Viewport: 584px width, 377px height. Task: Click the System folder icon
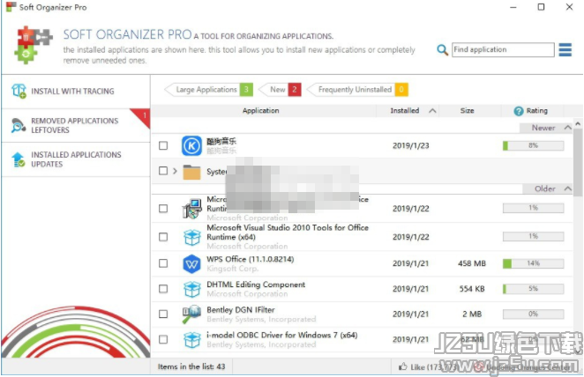(x=191, y=172)
